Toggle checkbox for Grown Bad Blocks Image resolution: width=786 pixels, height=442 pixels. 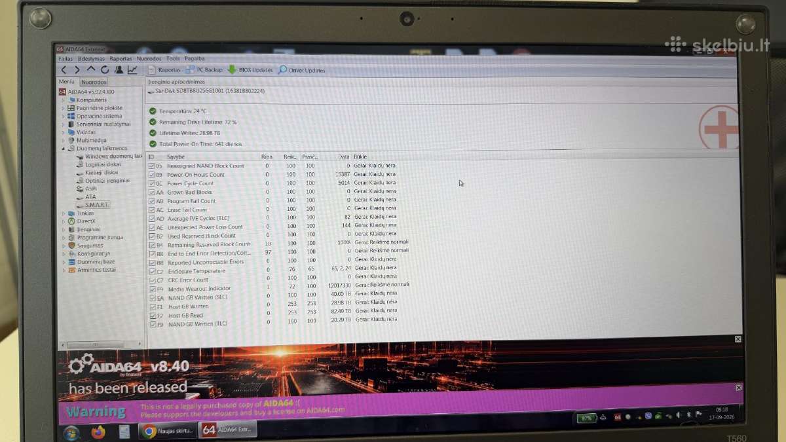pos(152,192)
